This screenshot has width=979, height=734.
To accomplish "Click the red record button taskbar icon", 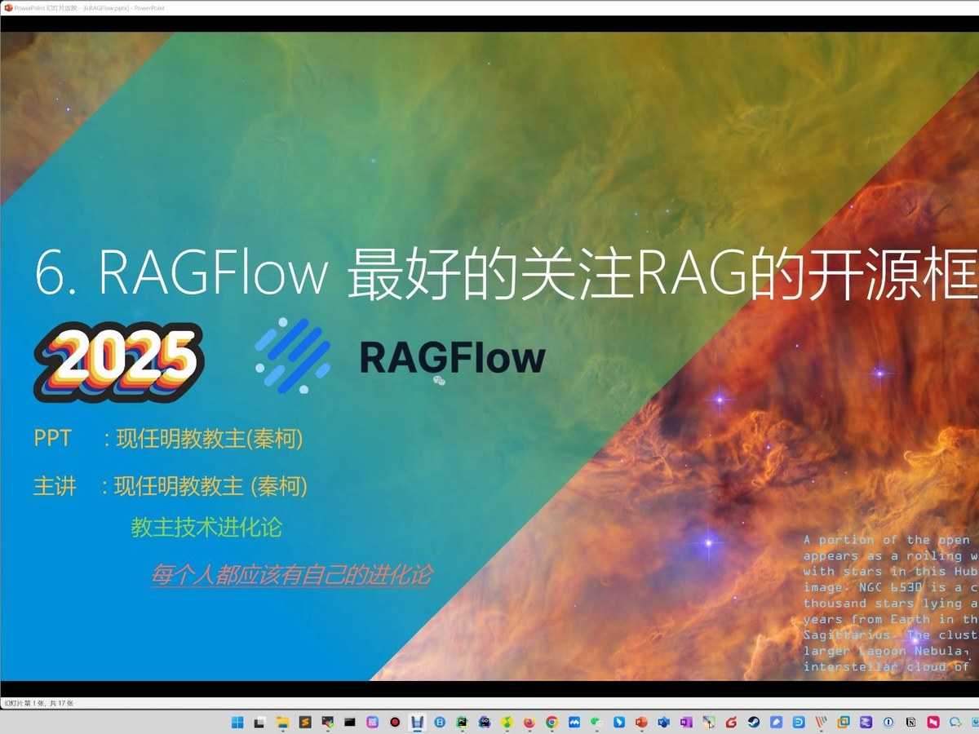I will (x=395, y=722).
